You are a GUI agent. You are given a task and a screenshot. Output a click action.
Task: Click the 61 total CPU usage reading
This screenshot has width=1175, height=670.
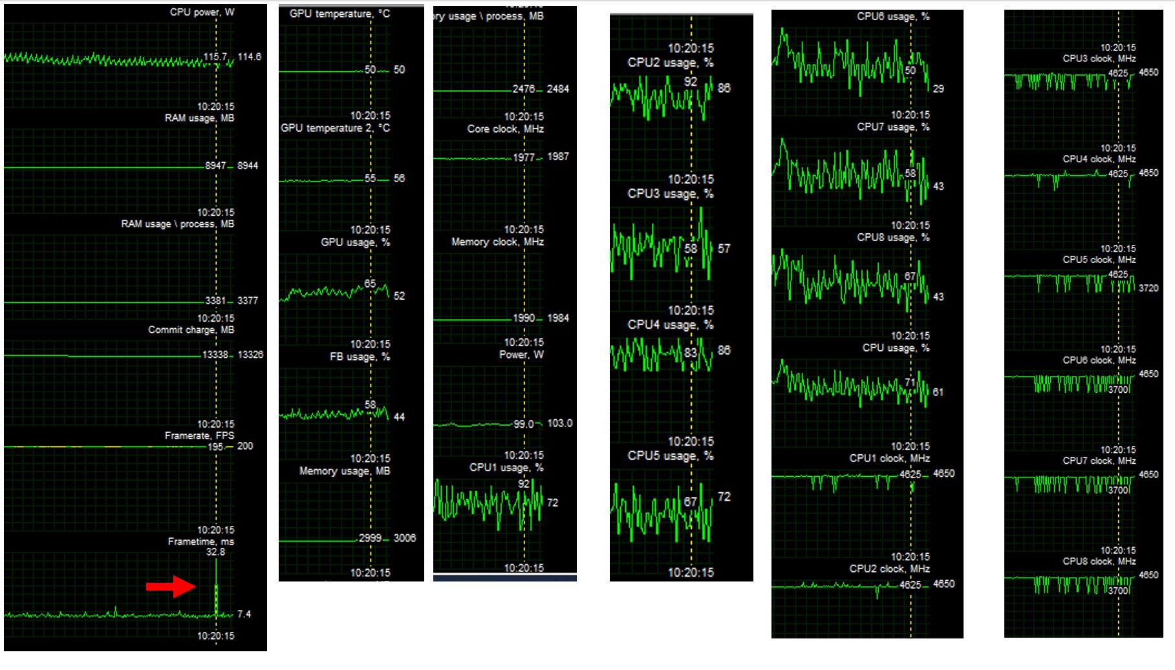(938, 392)
